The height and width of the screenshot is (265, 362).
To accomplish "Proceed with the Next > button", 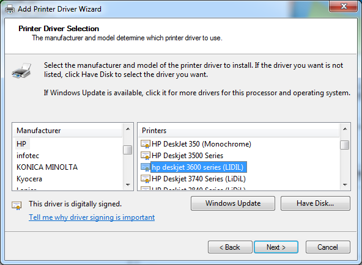I will click(276, 247).
